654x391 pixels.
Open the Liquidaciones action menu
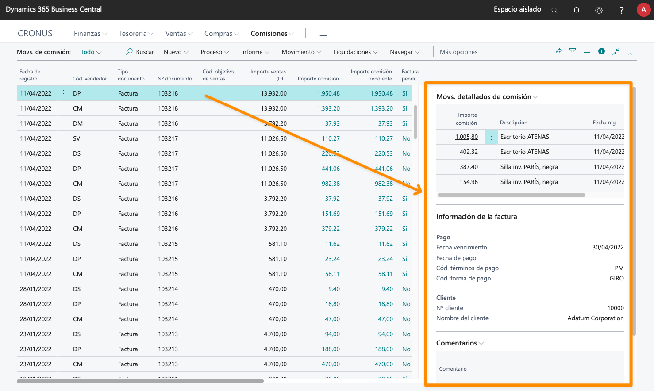pyautogui.click(x=355, y=52)
